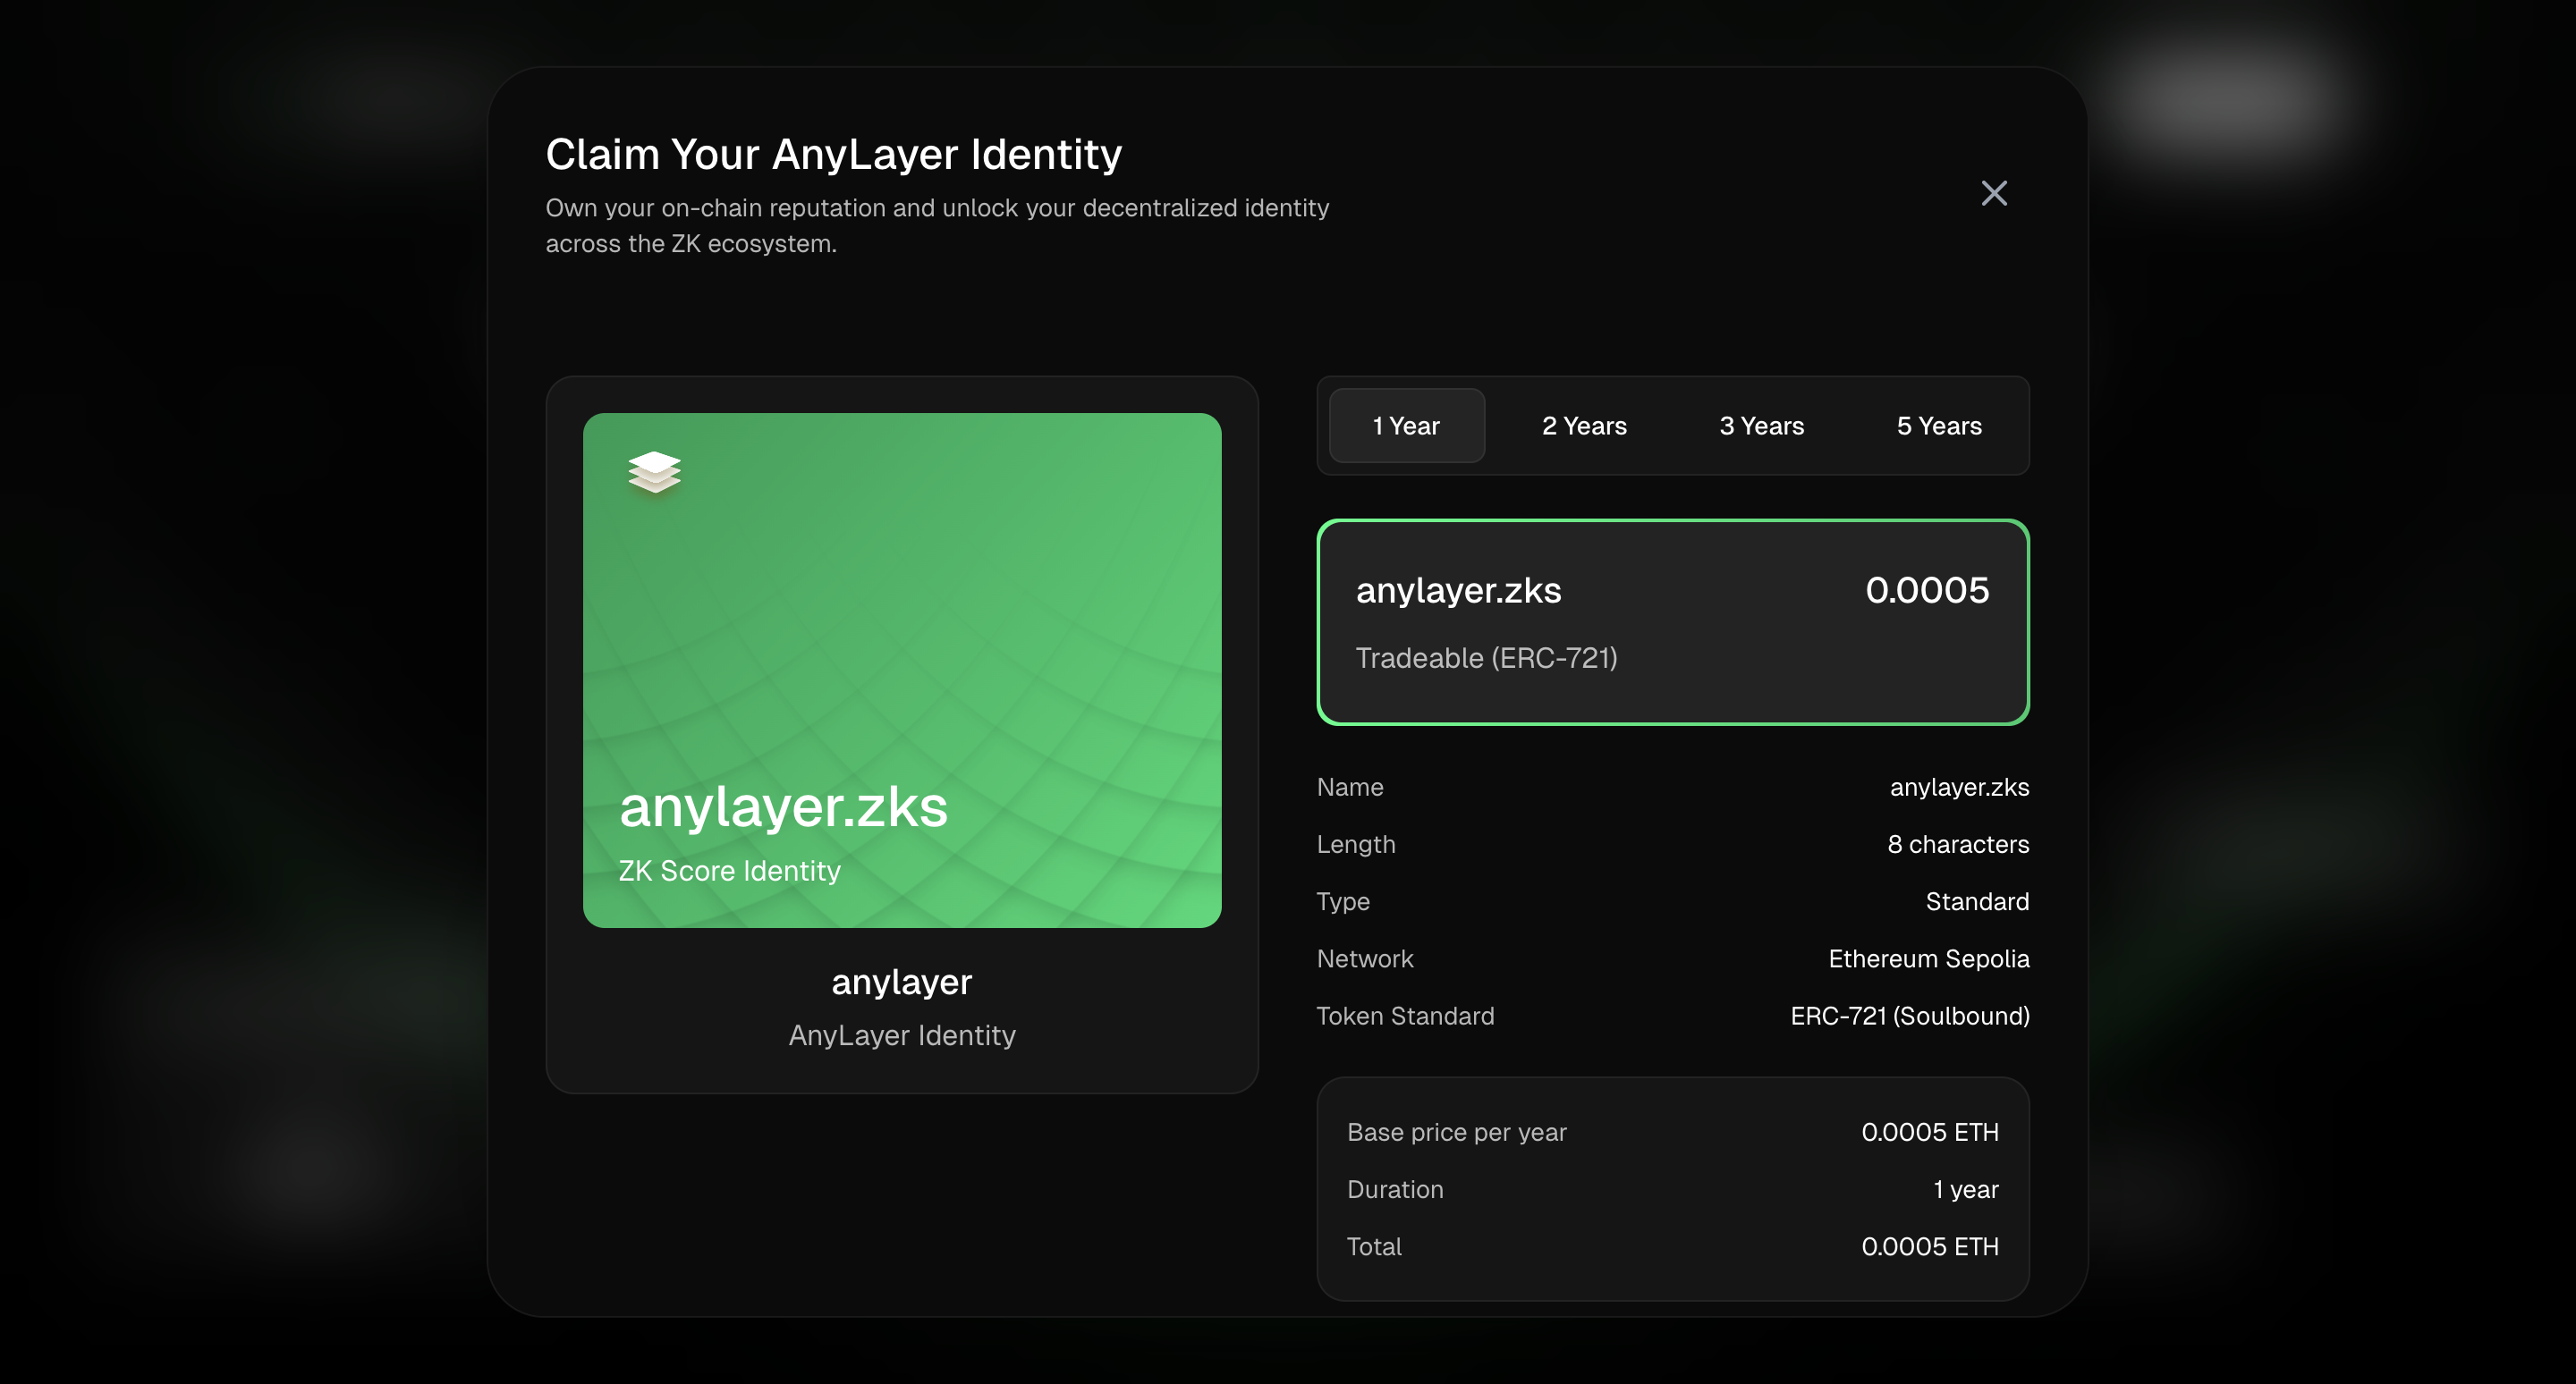
Task: Click the 0.0005 price in option card
Action: [1926, 589]
